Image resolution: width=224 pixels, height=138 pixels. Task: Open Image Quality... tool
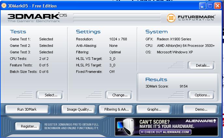pos(79,109)
